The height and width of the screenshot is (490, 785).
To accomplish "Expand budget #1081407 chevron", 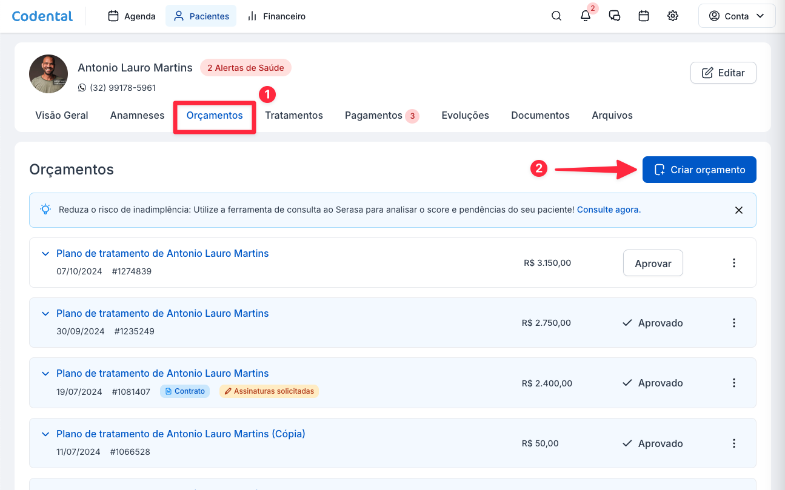I will coord(45,374).
